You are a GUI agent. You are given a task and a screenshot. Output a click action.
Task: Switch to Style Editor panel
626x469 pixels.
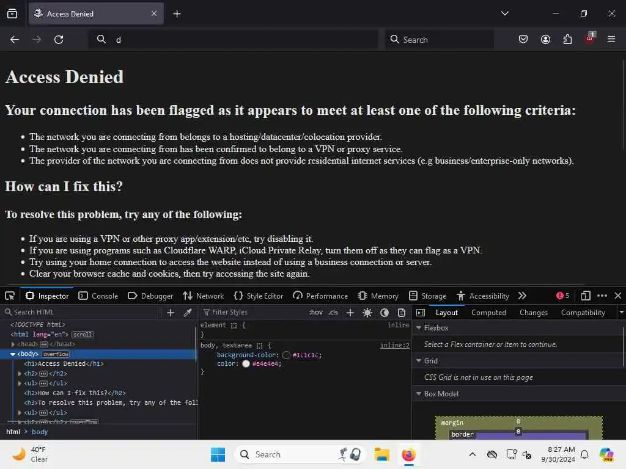[x=259, y=296]
